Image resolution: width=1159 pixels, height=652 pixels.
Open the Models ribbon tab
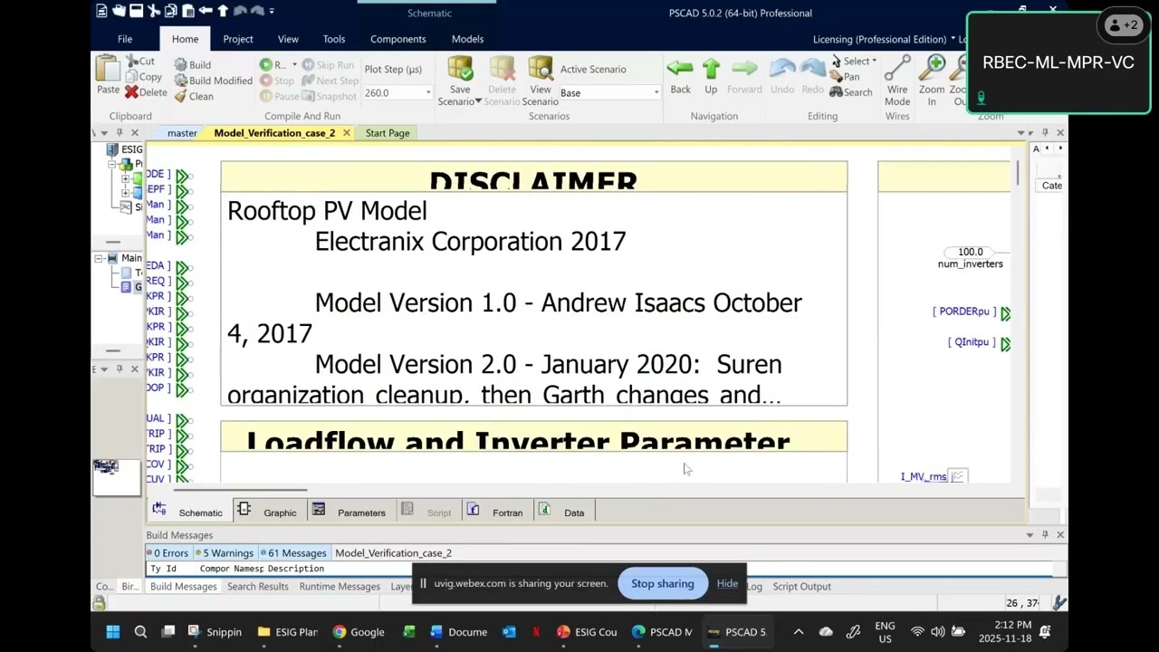pyautogui.click(x=467, y=39)
